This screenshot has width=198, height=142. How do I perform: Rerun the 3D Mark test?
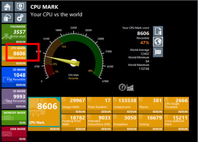tap(21, 106)
